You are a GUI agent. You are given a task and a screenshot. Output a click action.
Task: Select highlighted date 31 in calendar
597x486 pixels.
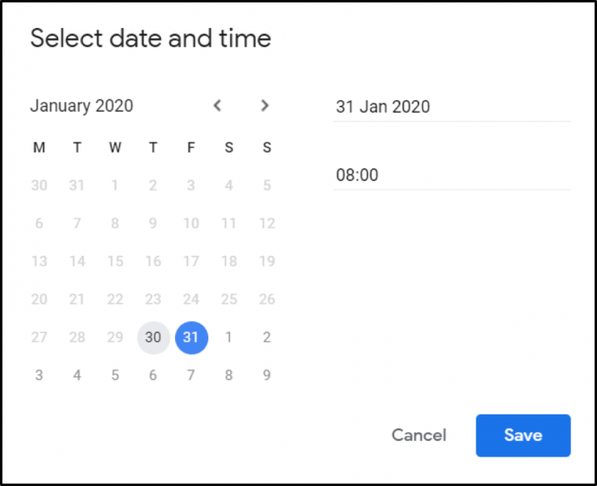click(191, 337)
